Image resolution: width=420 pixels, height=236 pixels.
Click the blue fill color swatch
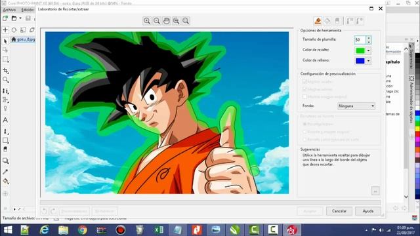click(360, 61)
